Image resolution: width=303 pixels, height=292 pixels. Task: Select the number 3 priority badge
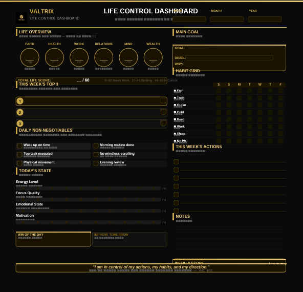tap(20, 123)
